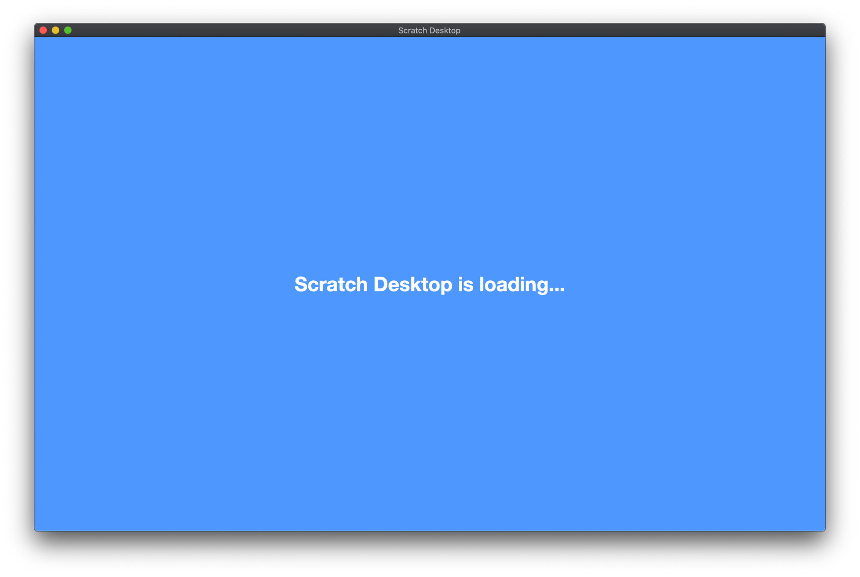Click 'Scratch Desktop is loading...' text
The image size is (860, 577).
[x=430, y=284]
